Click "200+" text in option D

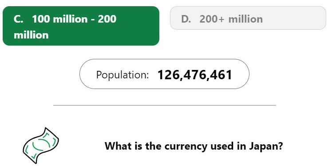click(212, 19)
